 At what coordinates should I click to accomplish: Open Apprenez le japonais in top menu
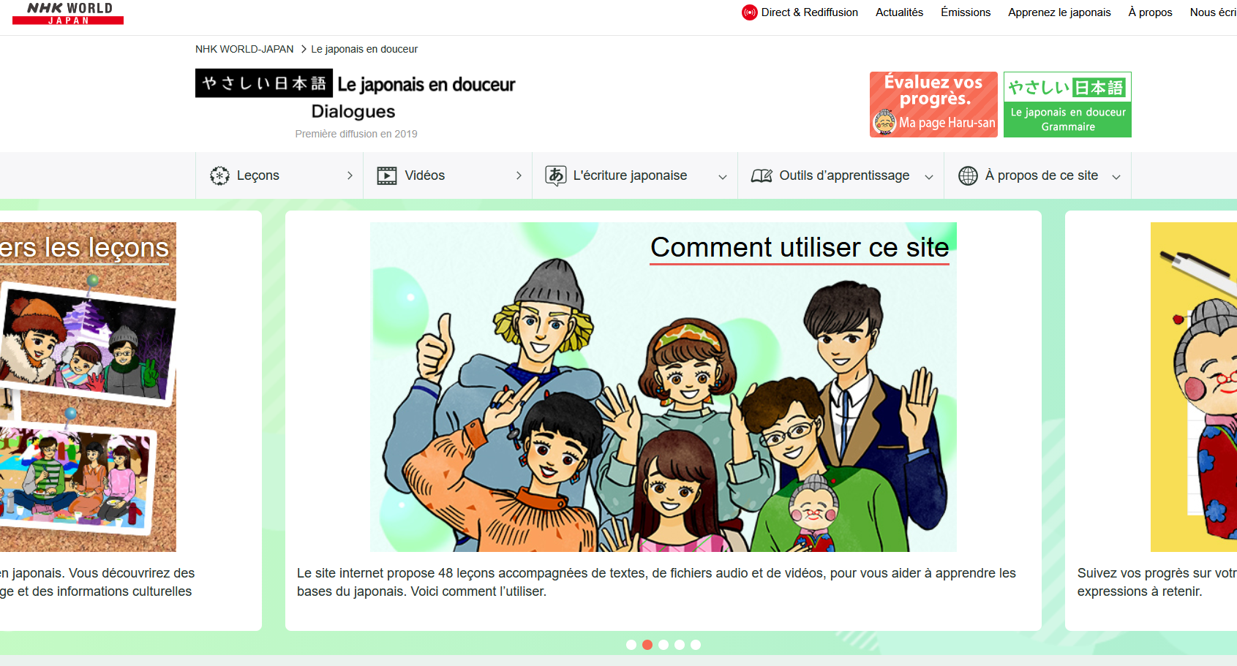click(x=1059, y=12)
